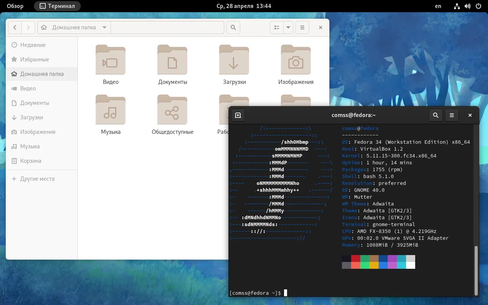Image resolution: width=488 pixels, height=305 pixels.
Task: Open the en keyboard layout switcher
Action: (x=438, y=6)
